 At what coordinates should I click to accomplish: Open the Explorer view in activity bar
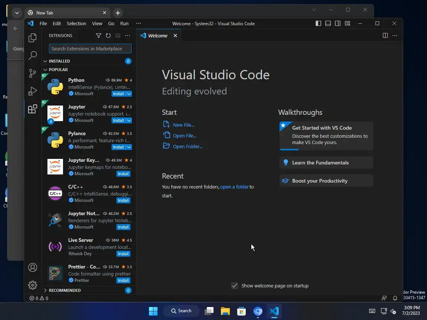32,37
